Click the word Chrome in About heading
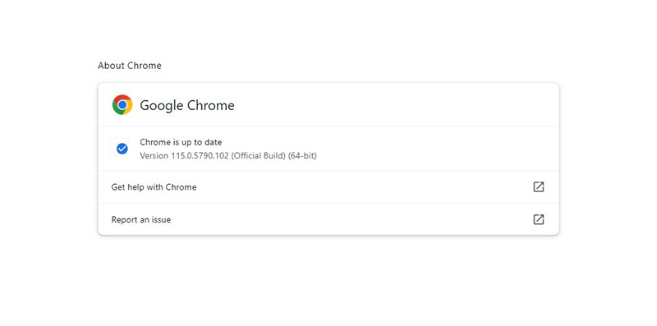657x326 pixels. 145,66
